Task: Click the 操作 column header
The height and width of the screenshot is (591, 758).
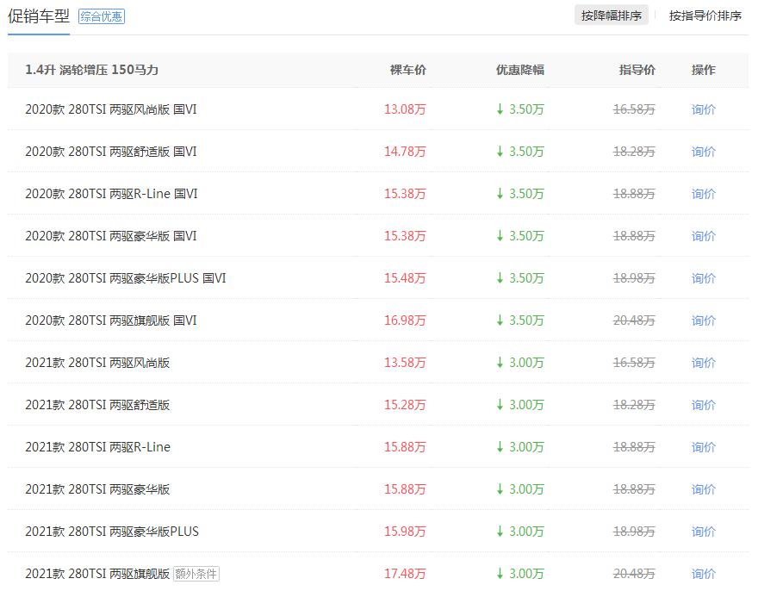Action: click(704, 70)
